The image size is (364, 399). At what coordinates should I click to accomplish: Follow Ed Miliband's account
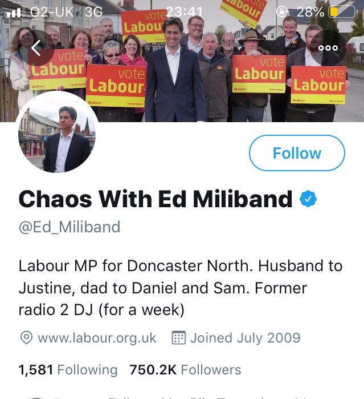tap(297, 153)
